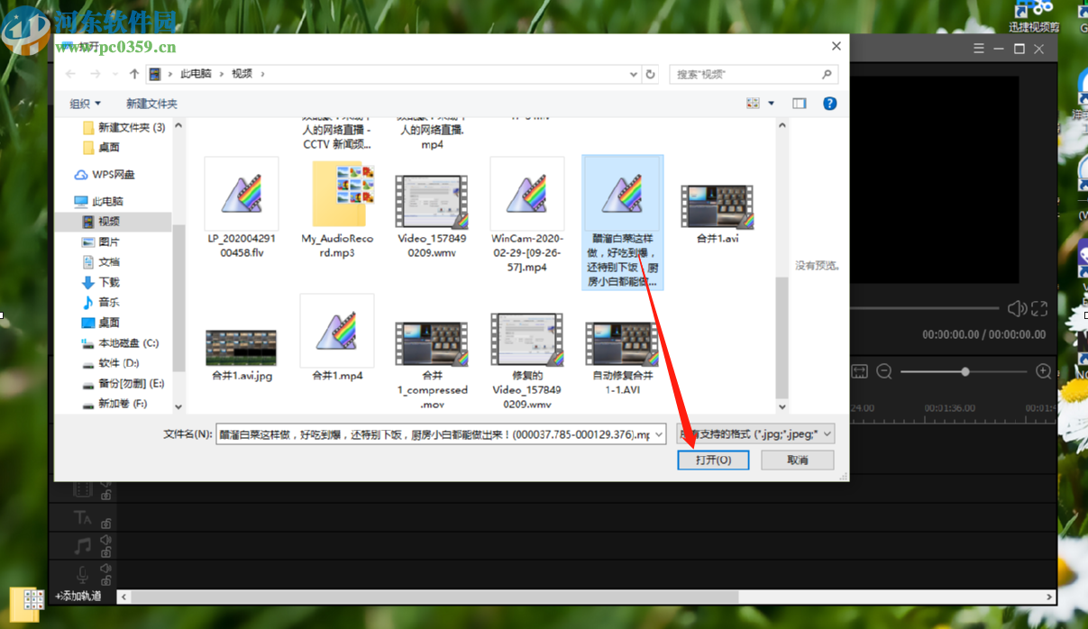Click 此电脑 in the address breadcrumb
The height and width of the screenshot is (629, 1088).
(195, 74)
